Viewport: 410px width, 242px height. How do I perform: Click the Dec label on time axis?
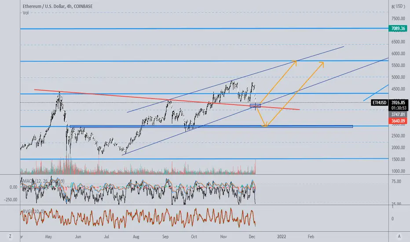click(252, 237)
